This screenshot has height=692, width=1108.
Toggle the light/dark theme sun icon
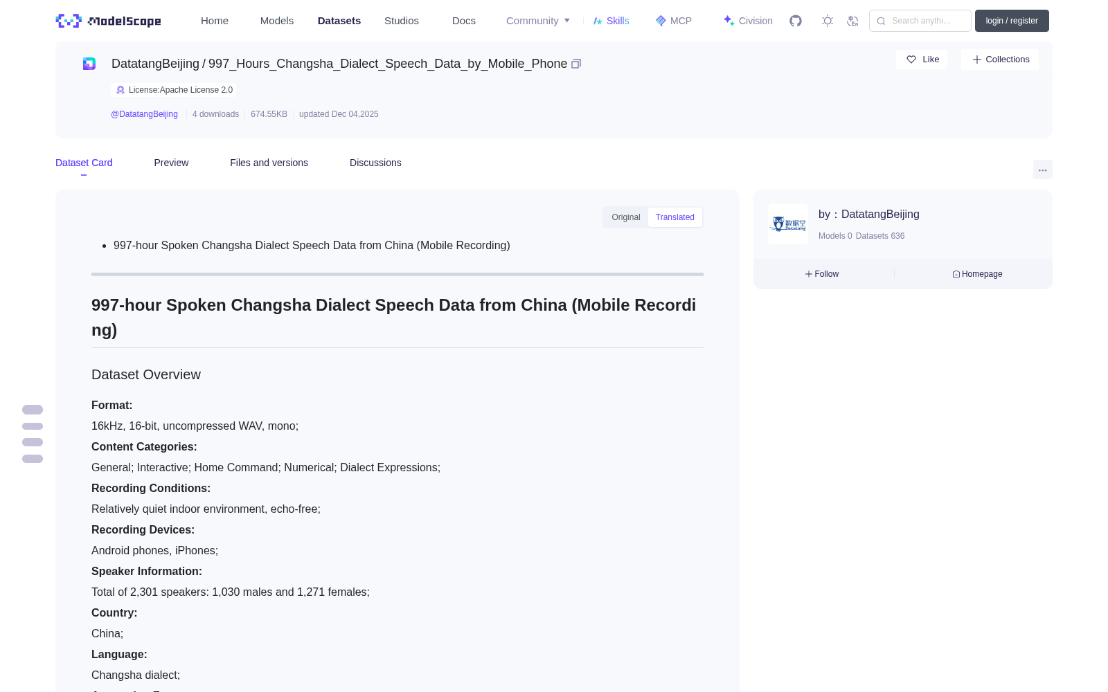tap(828, 21)
